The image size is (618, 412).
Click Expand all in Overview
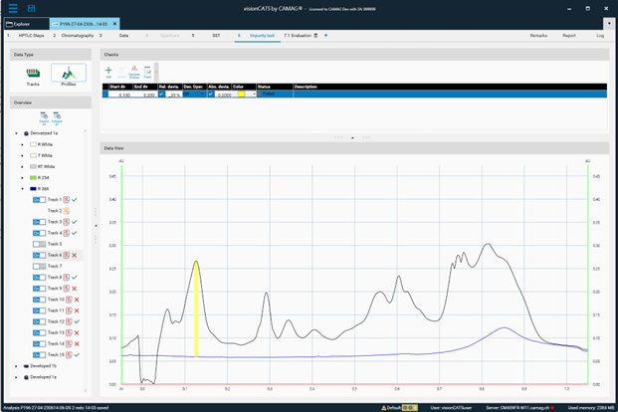tap(44, 117)
